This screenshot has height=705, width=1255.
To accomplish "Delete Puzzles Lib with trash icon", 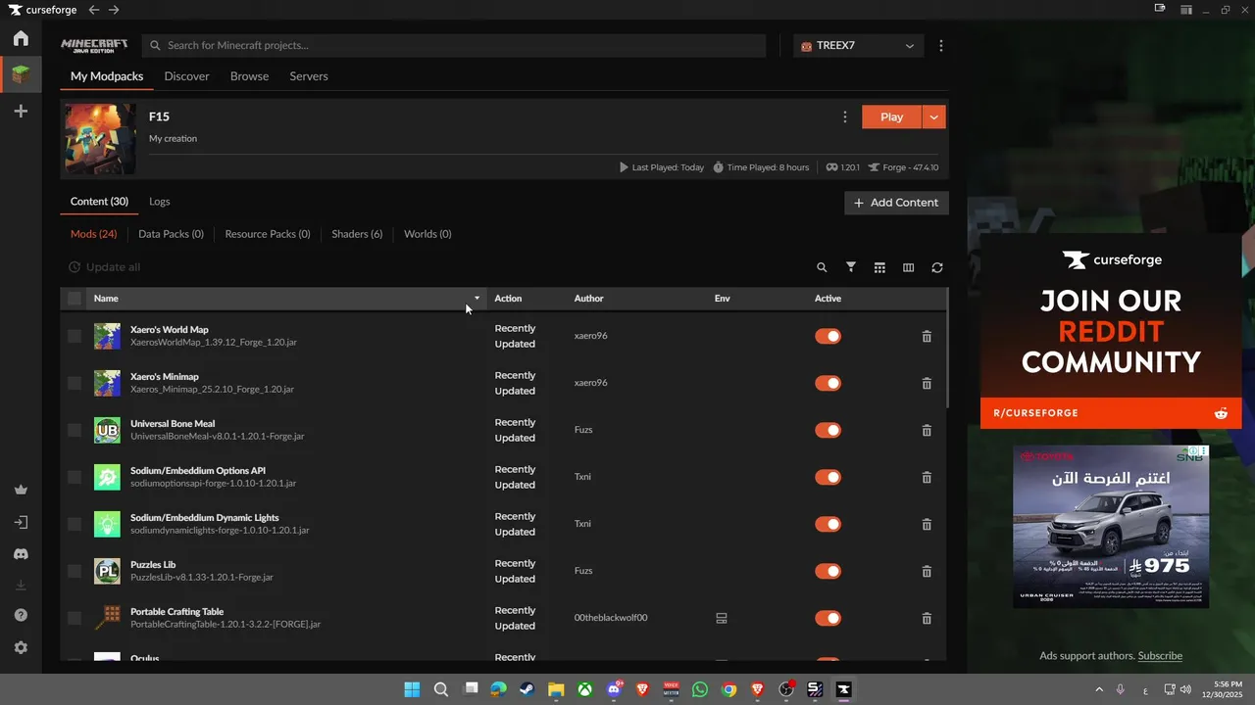I will coord(927,571).
